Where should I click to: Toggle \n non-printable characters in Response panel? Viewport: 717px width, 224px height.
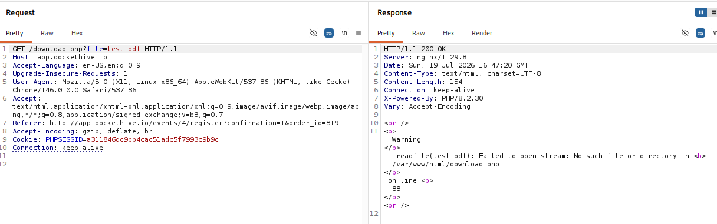[x=714, y=33]
